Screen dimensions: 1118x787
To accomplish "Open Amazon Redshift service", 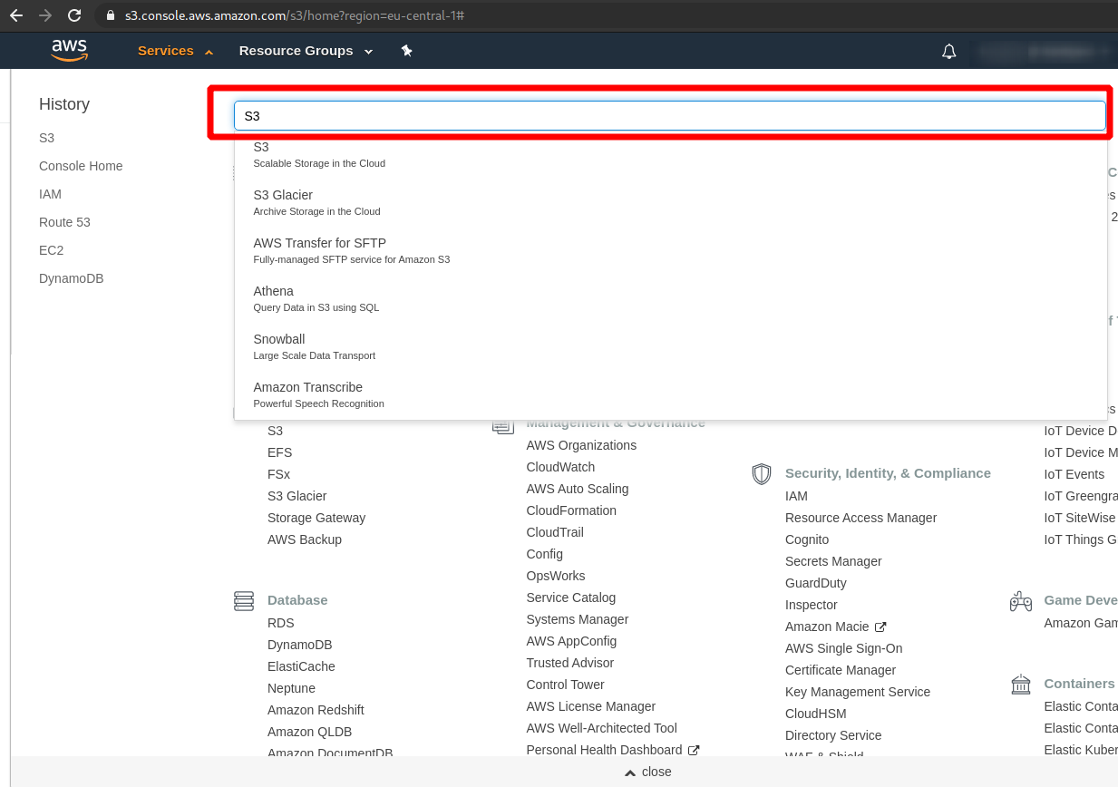I will click(316, 710).
